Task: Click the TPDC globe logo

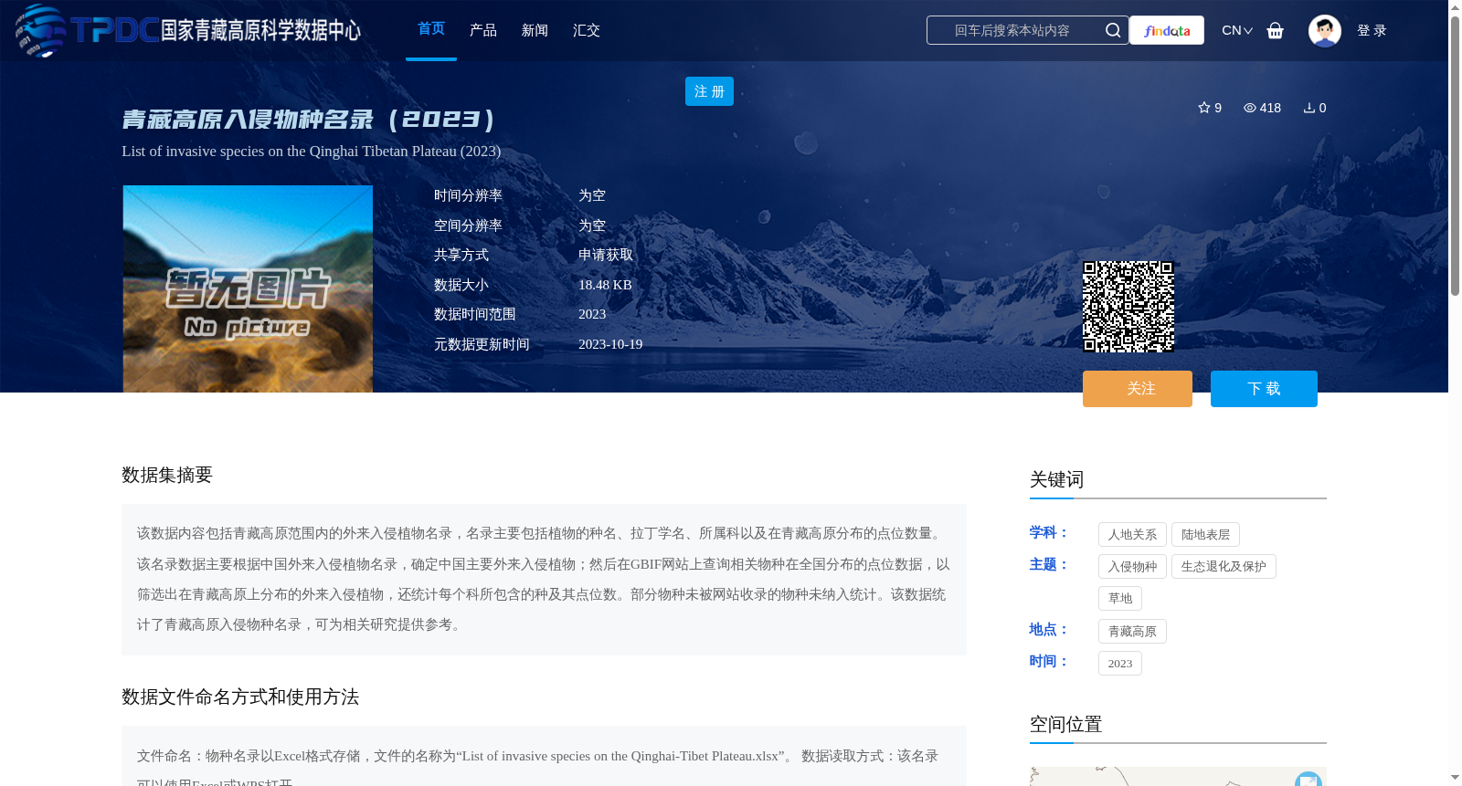Action: 40,30
